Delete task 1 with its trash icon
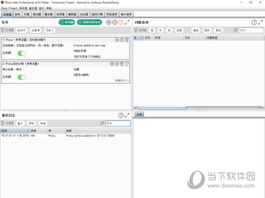This screenshot has height=198, width=265. pyautogui.click(x=127, y=40)
